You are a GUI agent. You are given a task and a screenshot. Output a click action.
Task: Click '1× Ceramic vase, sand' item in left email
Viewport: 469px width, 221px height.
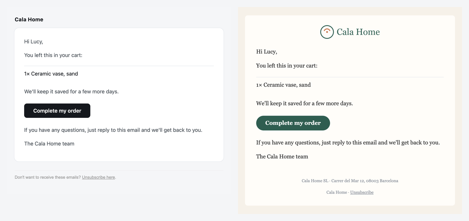[x=51, y=74]
